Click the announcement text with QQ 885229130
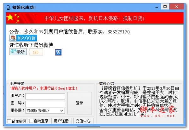 click(x=69, y=32)
